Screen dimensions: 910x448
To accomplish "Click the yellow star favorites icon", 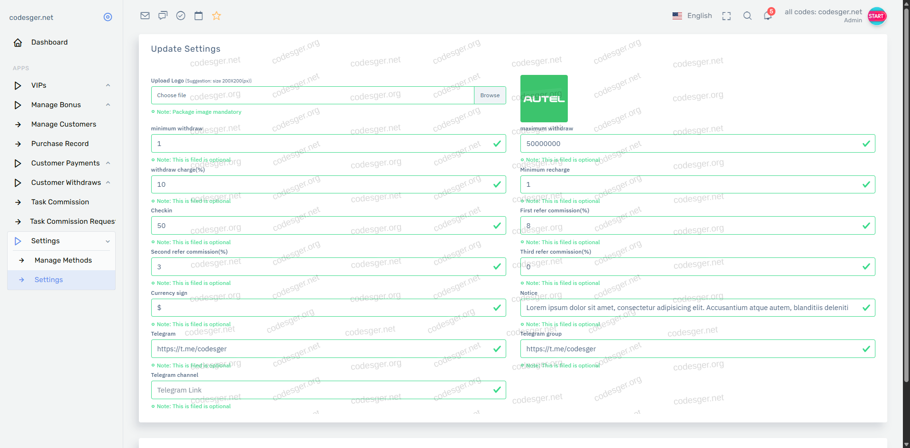I will pos(217,16).
